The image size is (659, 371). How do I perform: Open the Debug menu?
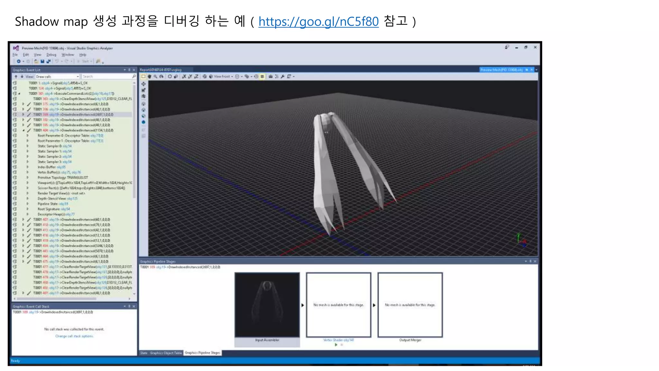click(x=51, y=55)
